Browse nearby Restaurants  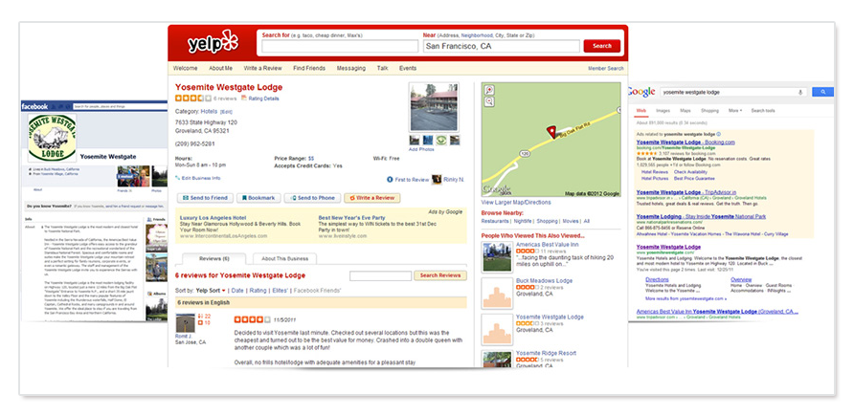495,221
